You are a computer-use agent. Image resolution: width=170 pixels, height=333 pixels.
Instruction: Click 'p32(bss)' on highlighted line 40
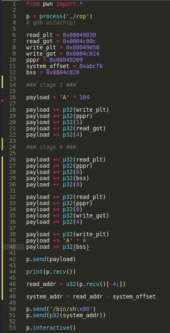click(x=76, y=247)
